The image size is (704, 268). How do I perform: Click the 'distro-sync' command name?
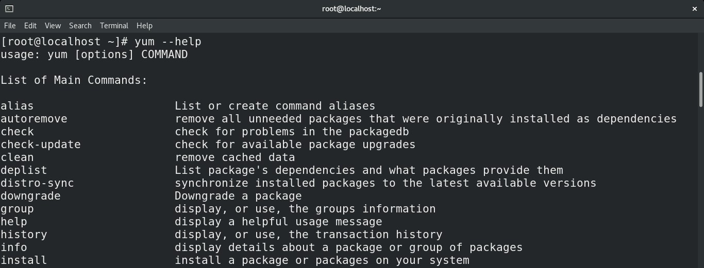[37, 183]
